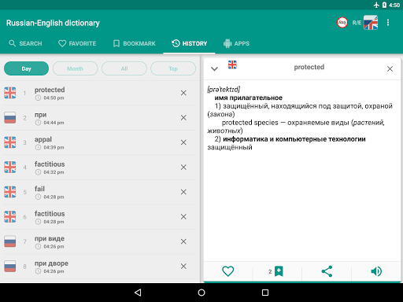
Task: Show All history entries
Action: [124, 68]
